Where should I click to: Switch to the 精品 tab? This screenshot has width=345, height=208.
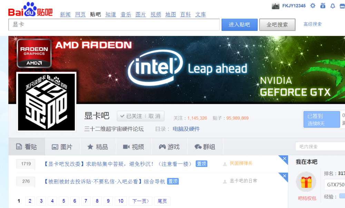tap(98, 147)
